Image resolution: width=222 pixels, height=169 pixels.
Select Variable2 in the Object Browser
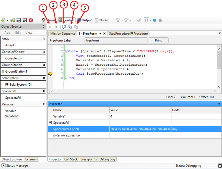12,116
